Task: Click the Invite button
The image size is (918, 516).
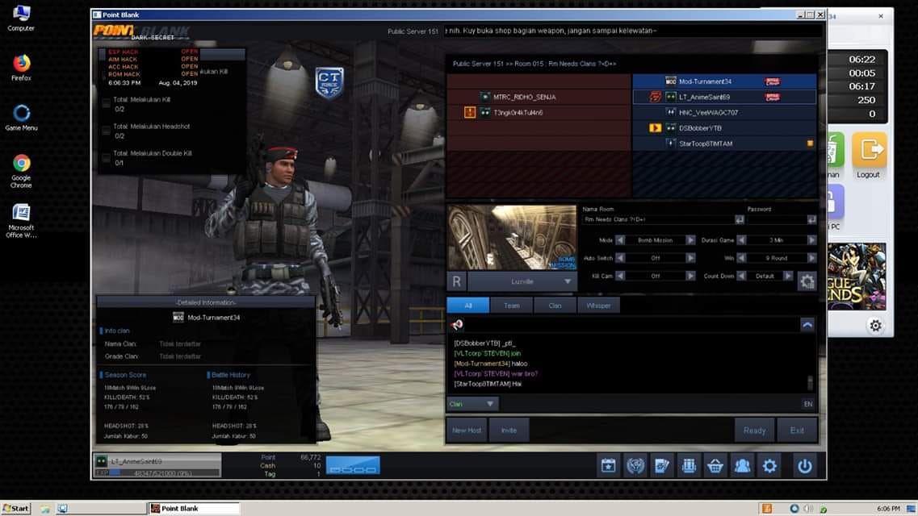Action: tap(509, 430)
